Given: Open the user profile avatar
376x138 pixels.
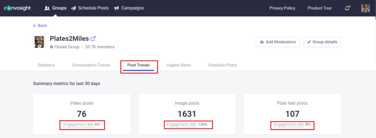Looking at the screenshot, I should tap(365, 8).
